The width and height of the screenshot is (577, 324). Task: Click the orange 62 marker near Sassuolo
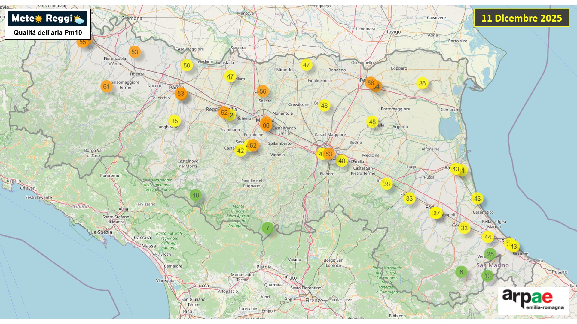pyautogui.click(x=253, y=145)
